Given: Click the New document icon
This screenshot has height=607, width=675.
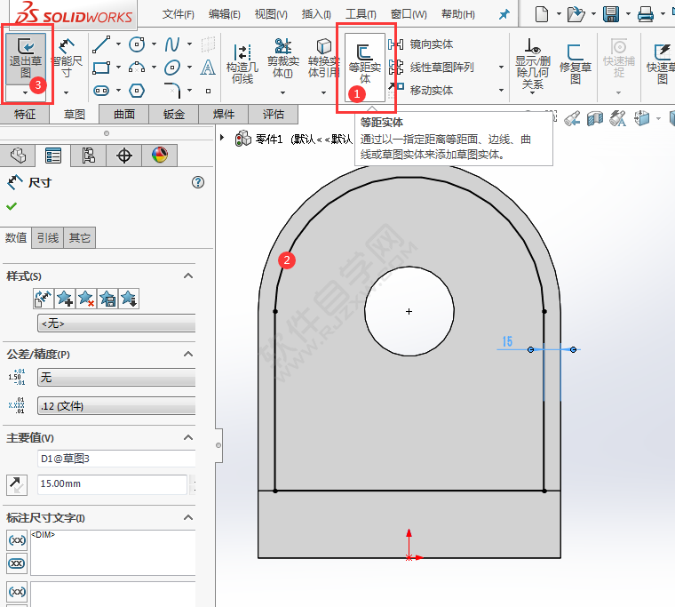Looking at the screenshot, I should (542, 14).
